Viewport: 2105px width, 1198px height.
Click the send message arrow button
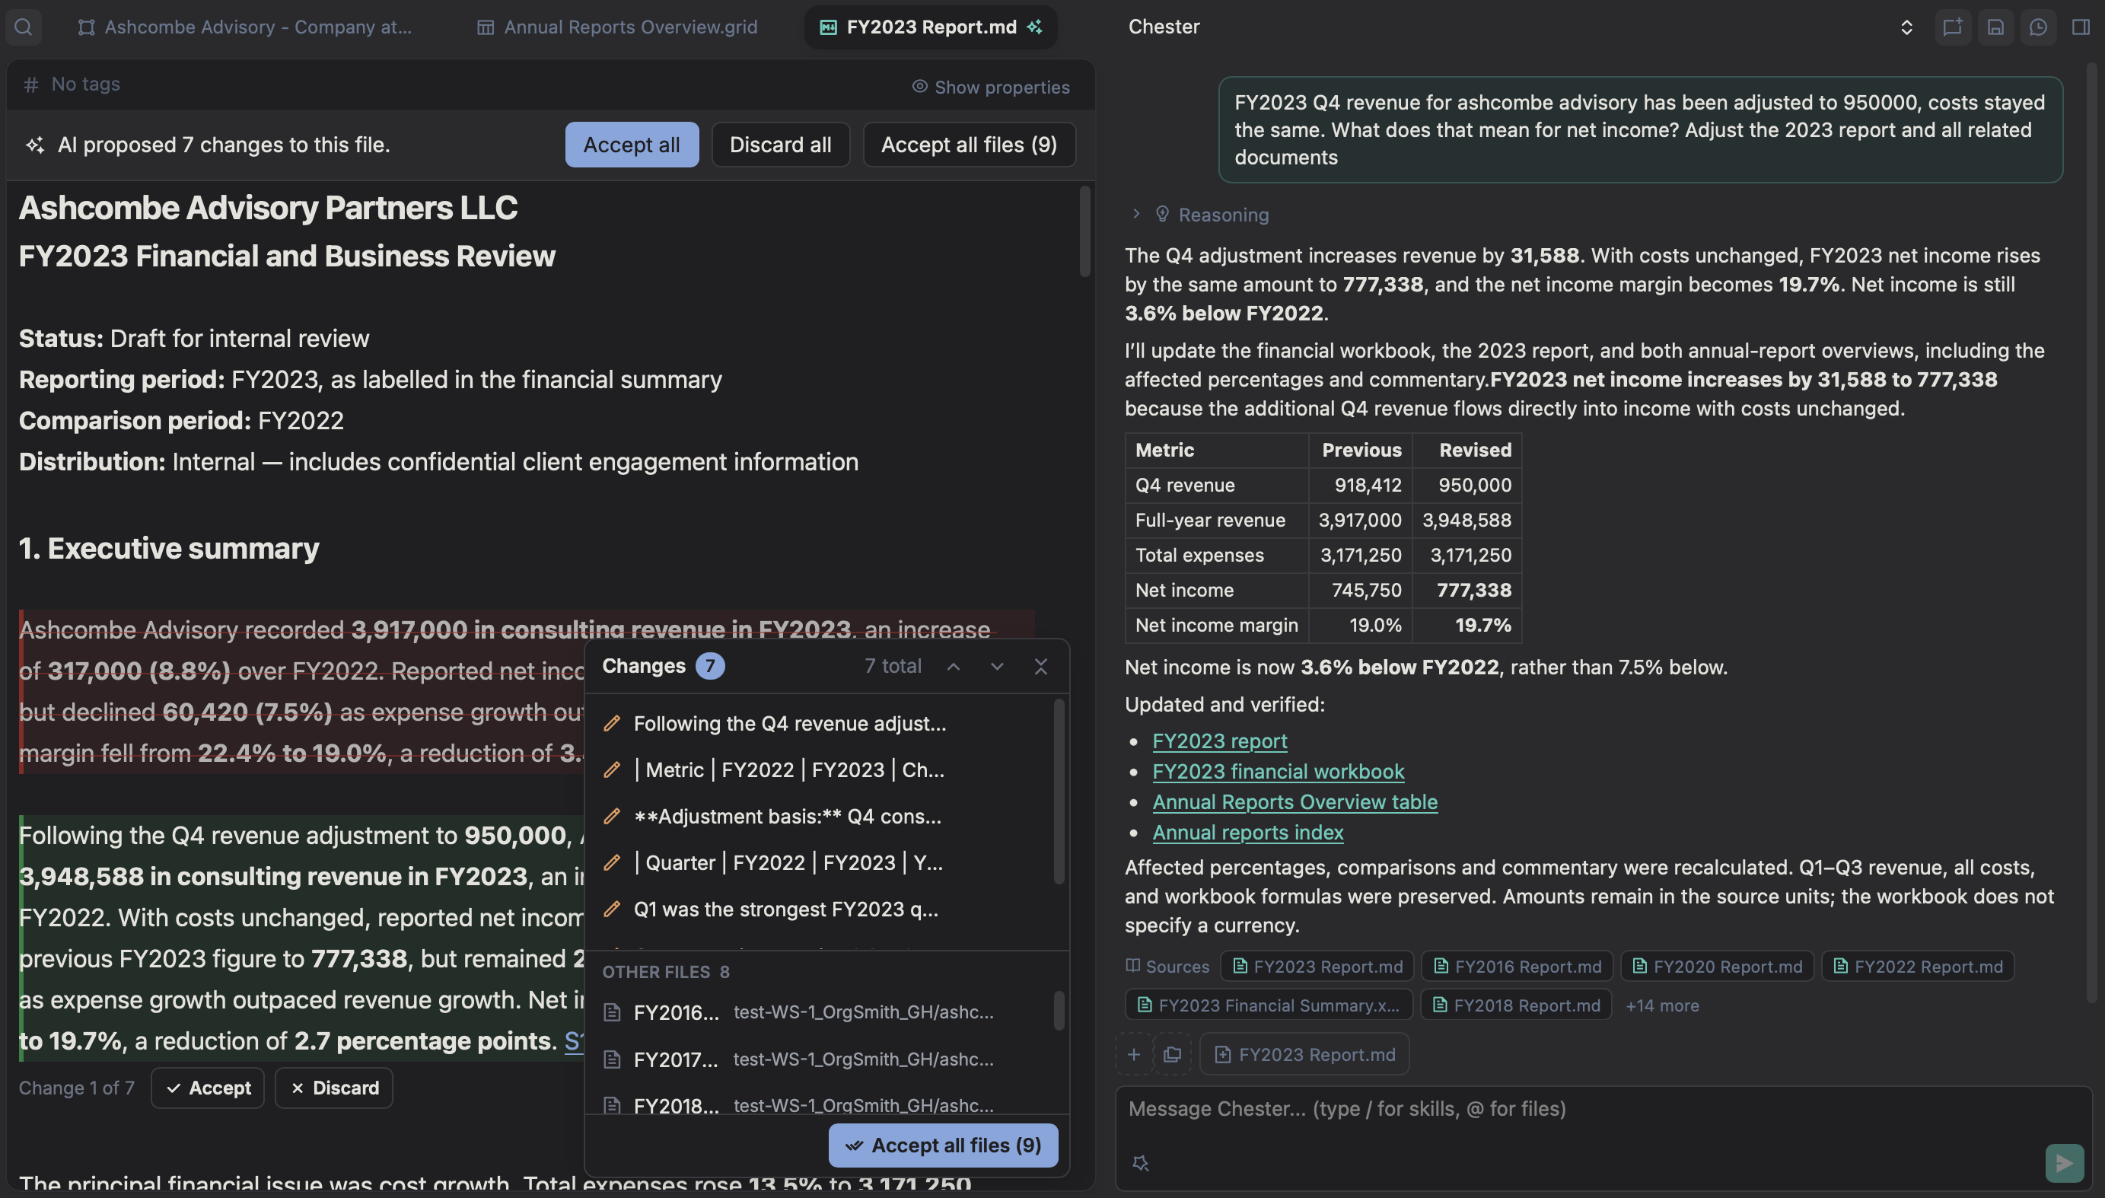coord(2064,1163)
